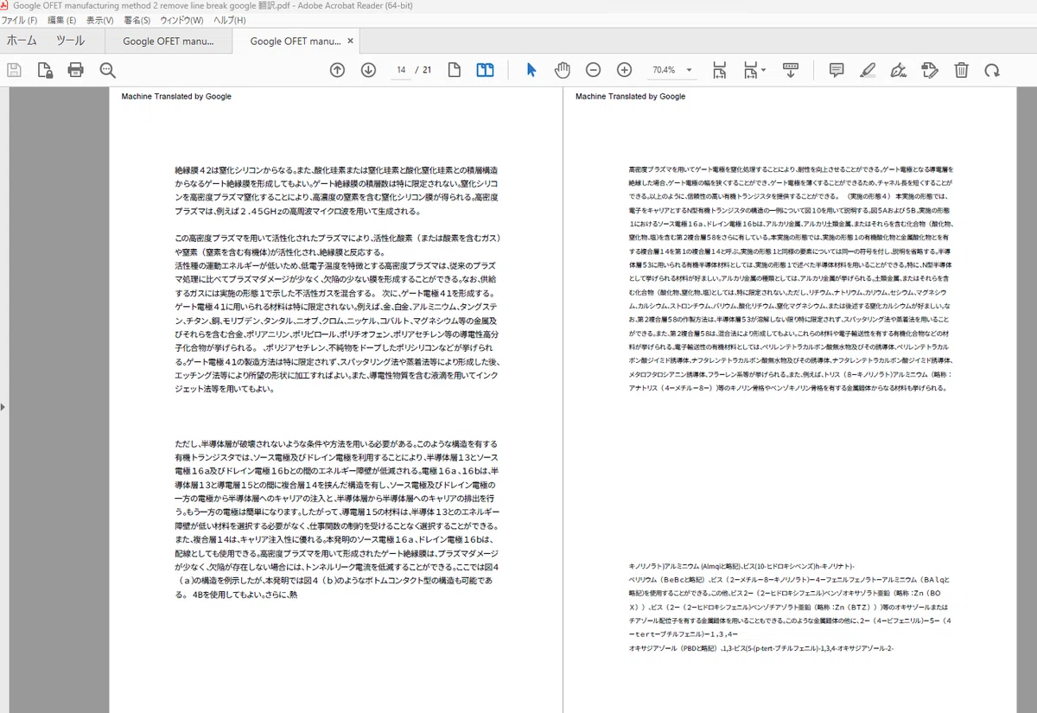Screen dimensions: 1037x713
Task: Switch to the first Google OFET manu... tab
Action: (169, 41)
